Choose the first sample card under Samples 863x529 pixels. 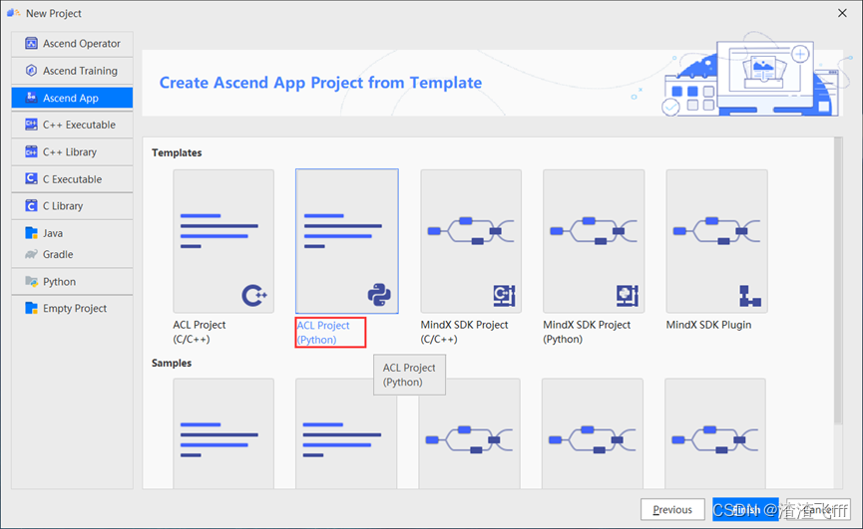tap(223, 433)
